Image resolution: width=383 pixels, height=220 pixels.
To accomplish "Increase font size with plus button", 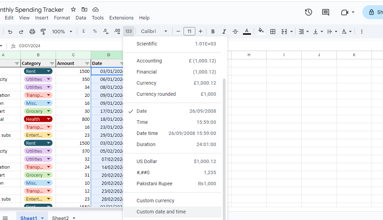I will coord(201,31).
